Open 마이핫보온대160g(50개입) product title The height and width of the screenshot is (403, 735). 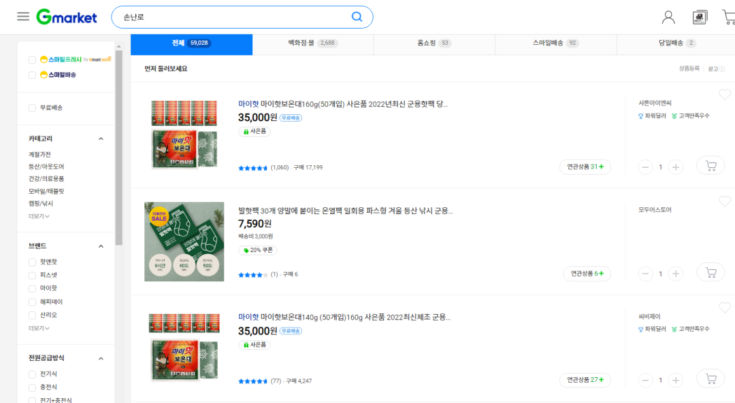coord(342,104)
